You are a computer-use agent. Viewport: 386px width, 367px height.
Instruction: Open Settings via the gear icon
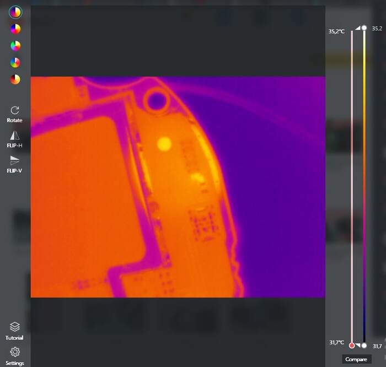pos(15,356)
